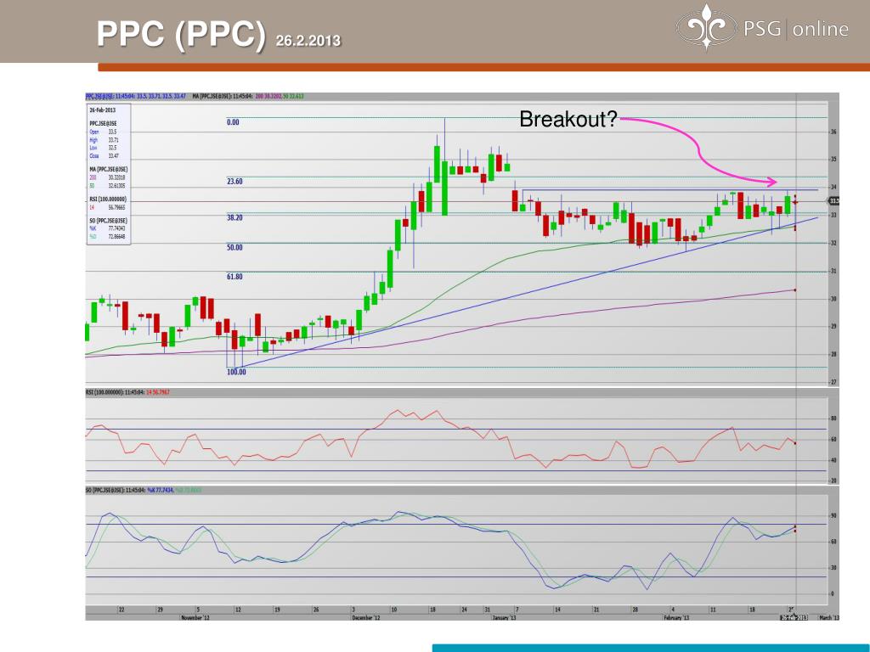
Task: Click the RSI 14 value 56.79665
Action: tap(116, 207)
